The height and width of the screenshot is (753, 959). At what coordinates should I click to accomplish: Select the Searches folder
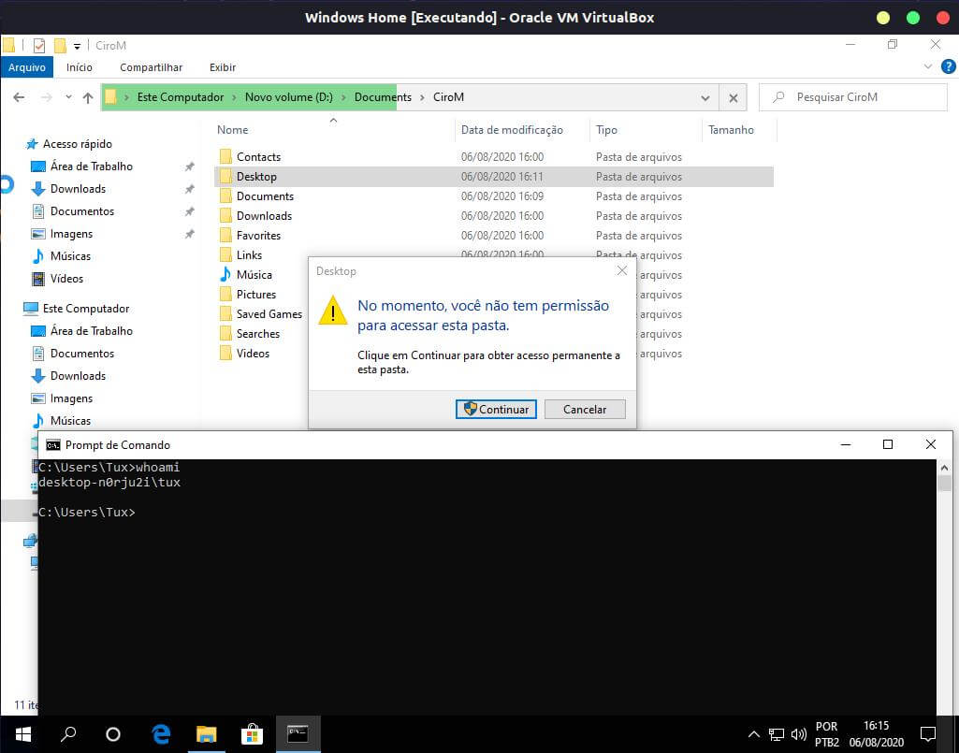tap(257, 333)
